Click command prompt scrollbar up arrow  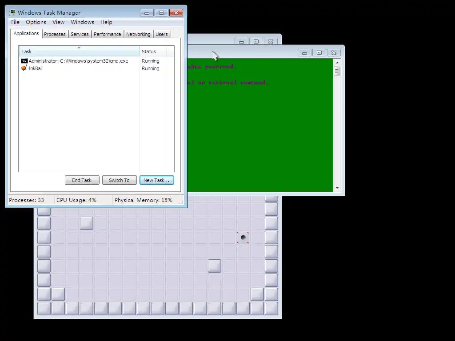[x=337, y=62]
